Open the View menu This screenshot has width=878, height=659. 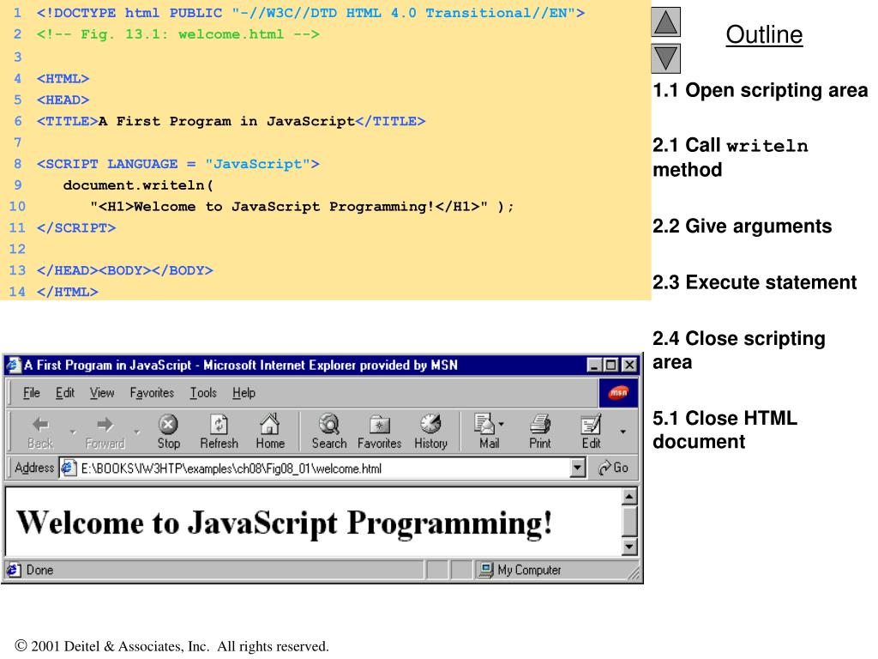coord(102,393)
